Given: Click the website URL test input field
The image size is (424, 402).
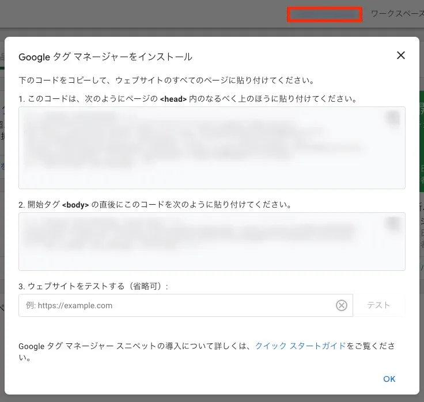Looking at the screenshot, I should [185, 305].
